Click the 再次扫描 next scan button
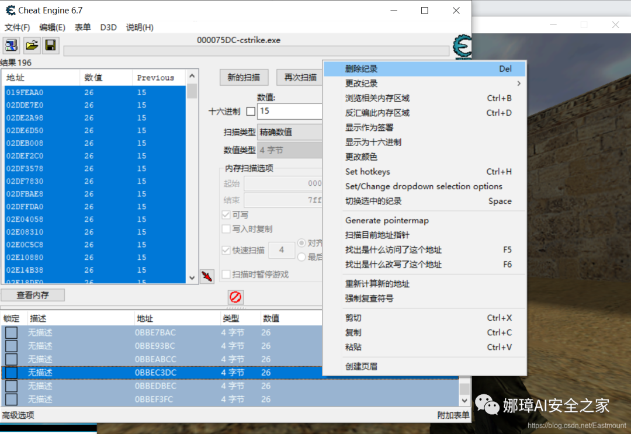 click(300, 77)
